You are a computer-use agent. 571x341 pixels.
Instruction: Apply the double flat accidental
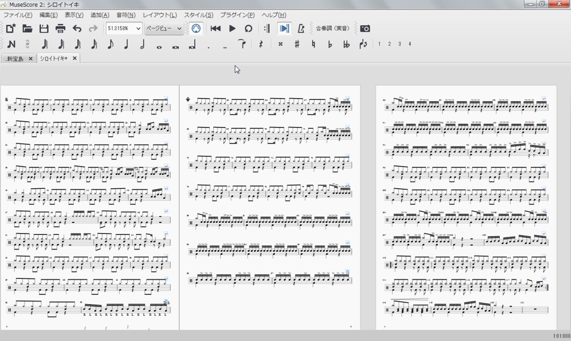[346, 44]
